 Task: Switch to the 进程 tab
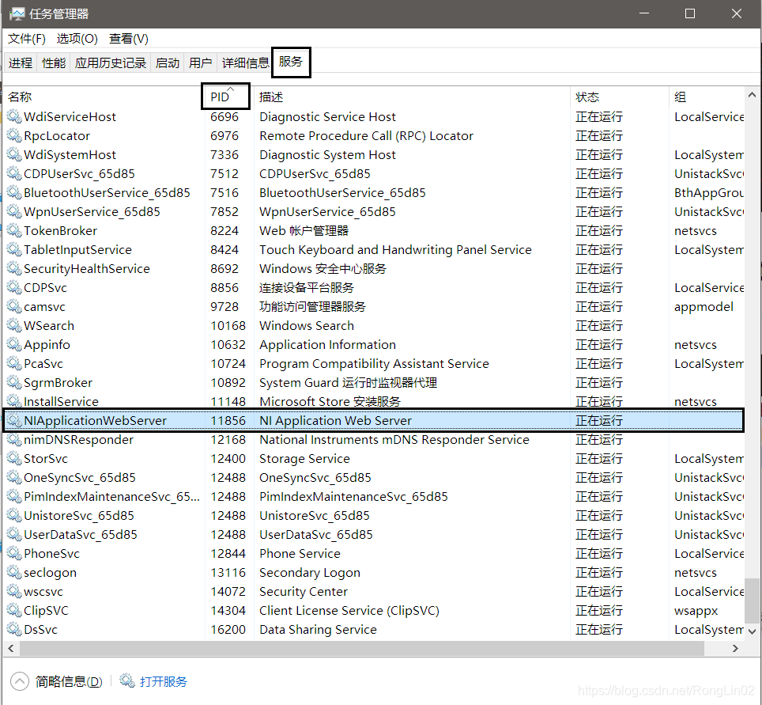click(x=21, y=63)
